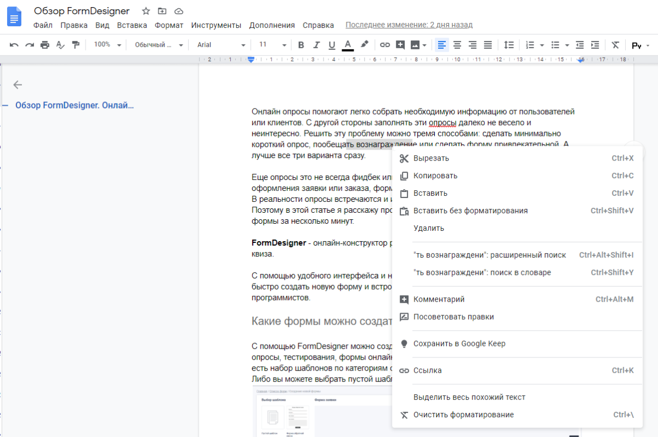The width and height of the screenshot is (658, 437).
Task: Click the Undo arrow in toolbar
Action: click(x=14, y=45)
